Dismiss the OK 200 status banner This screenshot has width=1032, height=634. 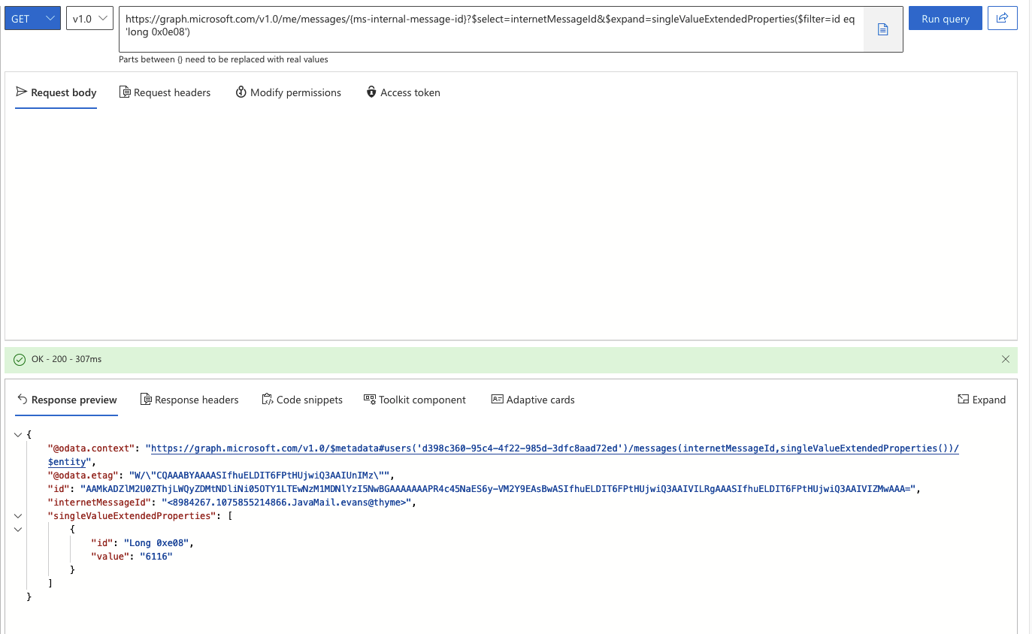[1006, 359]
